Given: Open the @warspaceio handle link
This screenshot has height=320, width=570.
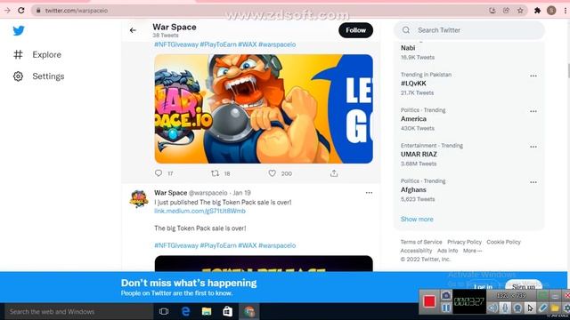Looking at the screenshot, I should coord(208,193).
